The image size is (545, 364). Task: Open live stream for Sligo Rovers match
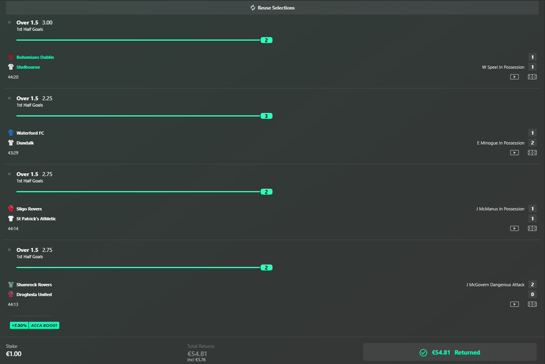(514, 228)
